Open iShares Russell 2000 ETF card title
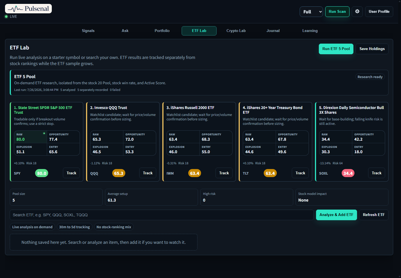The width and height of the screenshot is (401, 278). point(190,108)
